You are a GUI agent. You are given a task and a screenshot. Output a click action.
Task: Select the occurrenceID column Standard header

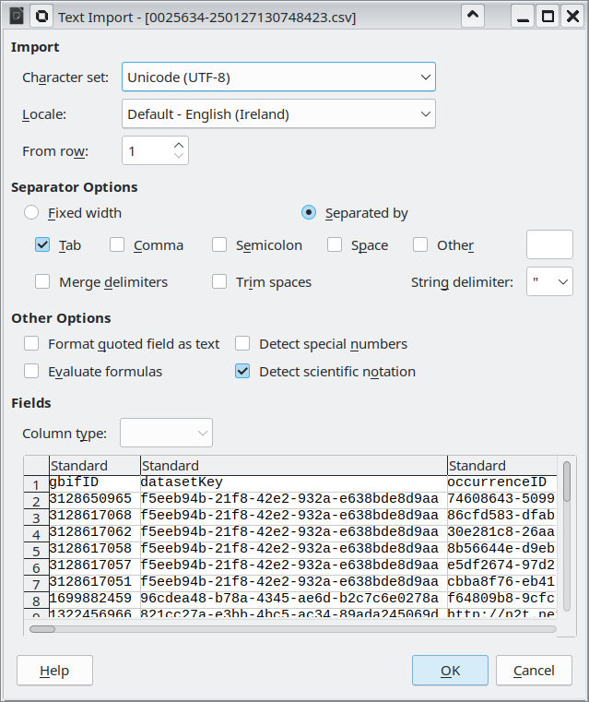[x=501, y=466]
